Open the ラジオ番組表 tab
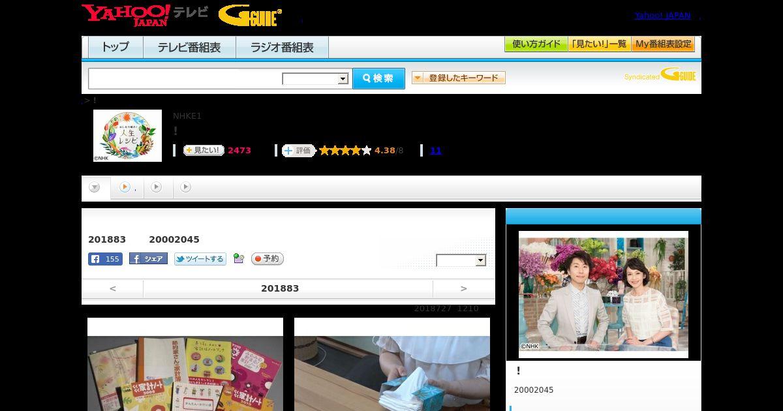 click(x=282, y=47)
